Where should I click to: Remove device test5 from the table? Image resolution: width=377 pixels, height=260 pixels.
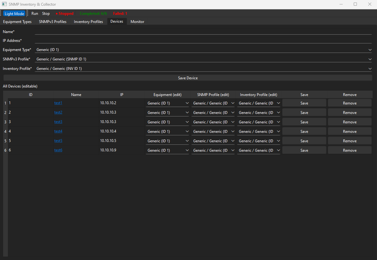pyautogui.click(x=349, y=141)
